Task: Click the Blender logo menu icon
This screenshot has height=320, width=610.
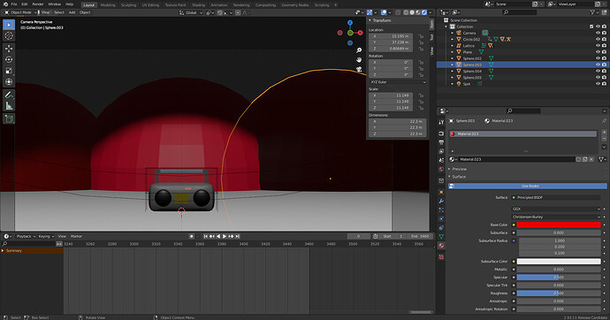Action: coord(5,4)
